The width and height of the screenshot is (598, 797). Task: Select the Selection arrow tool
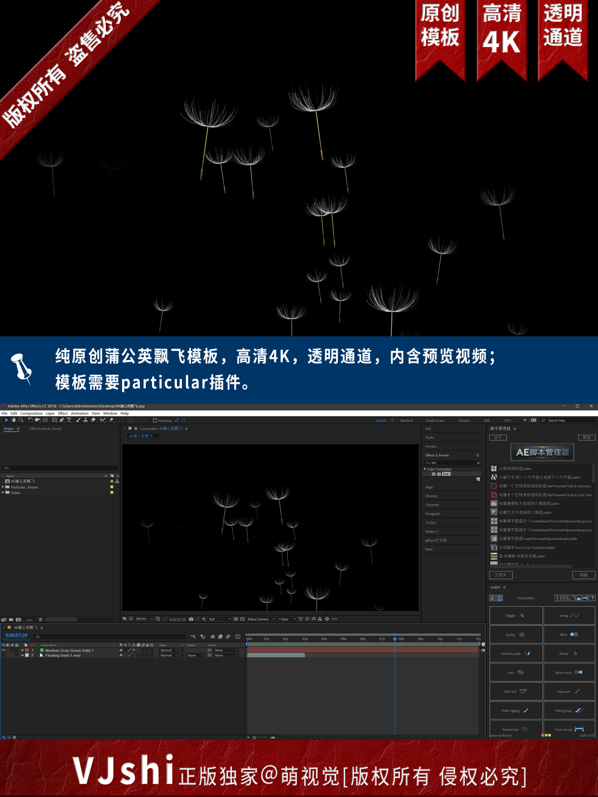click(6, 420)
